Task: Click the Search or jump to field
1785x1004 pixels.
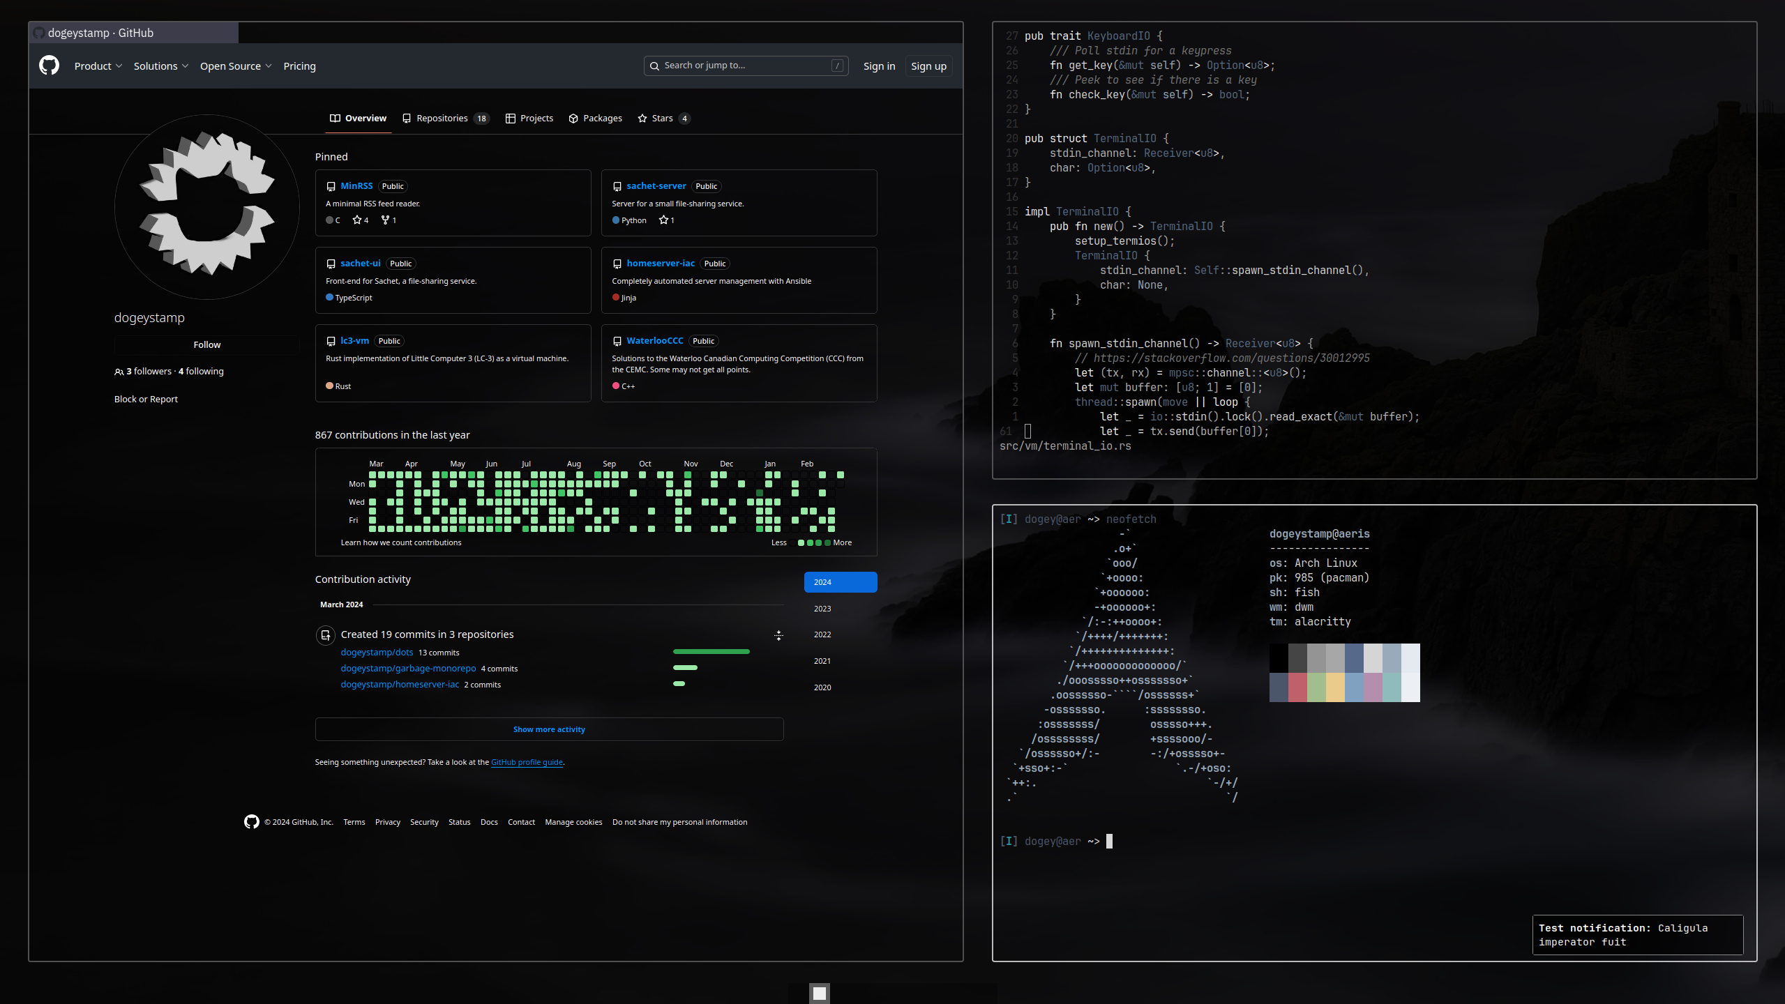Action: point(746,66)
